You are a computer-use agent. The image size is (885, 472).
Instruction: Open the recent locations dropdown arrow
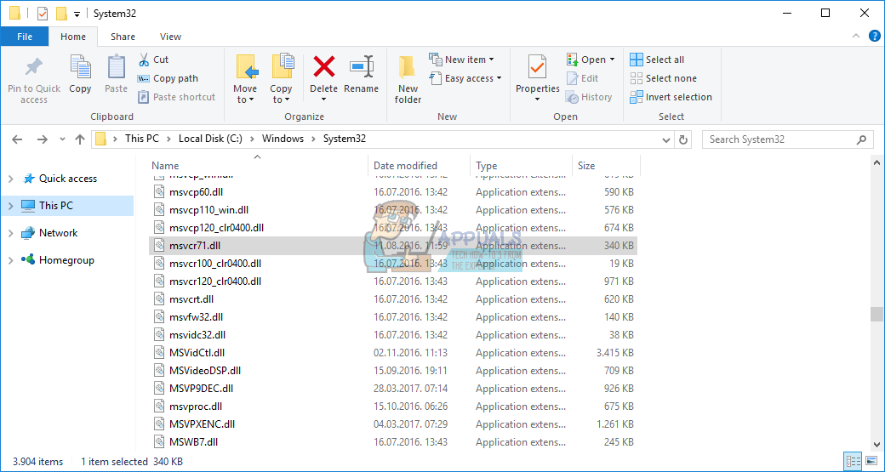click(x=63, y=139)
